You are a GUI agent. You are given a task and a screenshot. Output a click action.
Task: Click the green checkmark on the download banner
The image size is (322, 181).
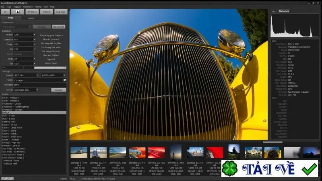[x=310, y=169]
